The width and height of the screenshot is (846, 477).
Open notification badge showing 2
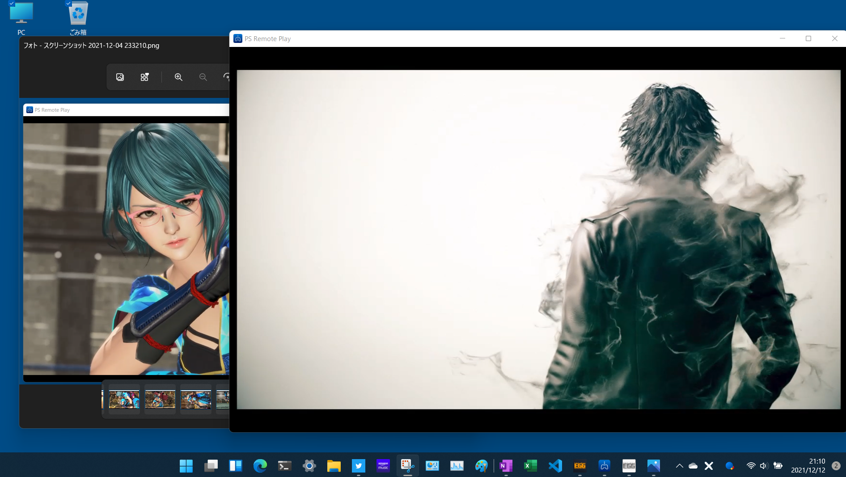pos(836,466)
